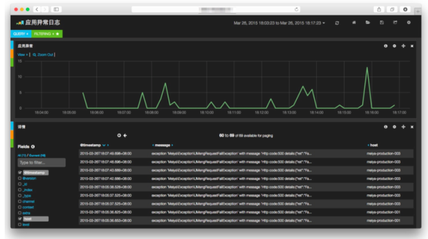The image size is (428, 239).
Task: Open the @version field details
Action: 29,179
